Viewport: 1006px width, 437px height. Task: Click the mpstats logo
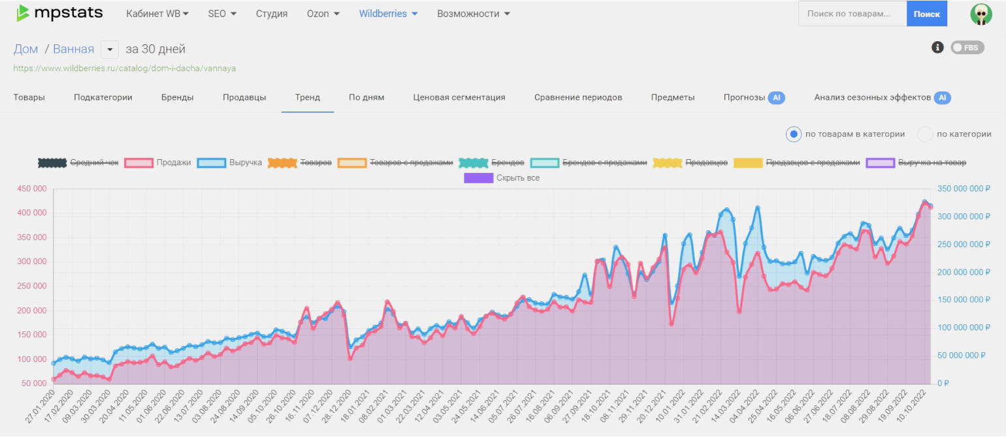tap(59, 13)
